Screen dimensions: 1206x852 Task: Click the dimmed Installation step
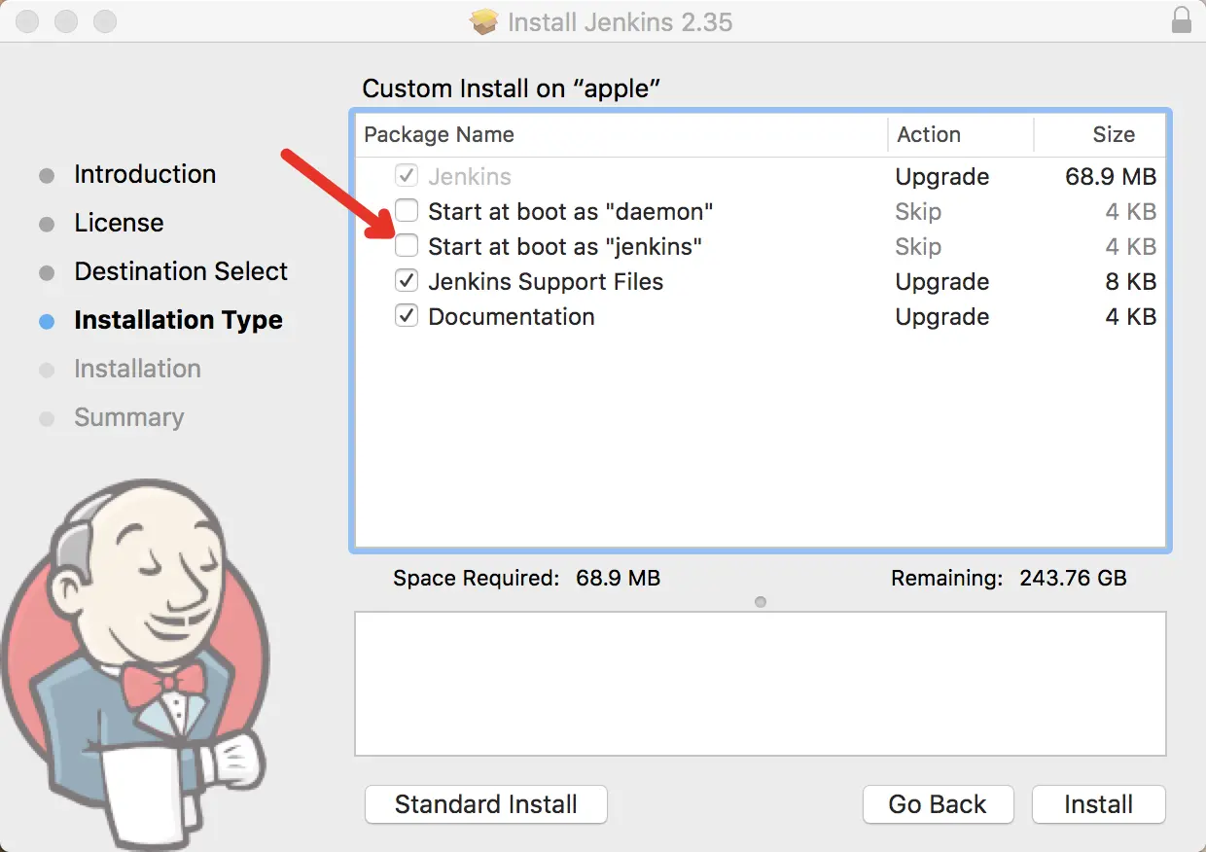coord(137,369)
